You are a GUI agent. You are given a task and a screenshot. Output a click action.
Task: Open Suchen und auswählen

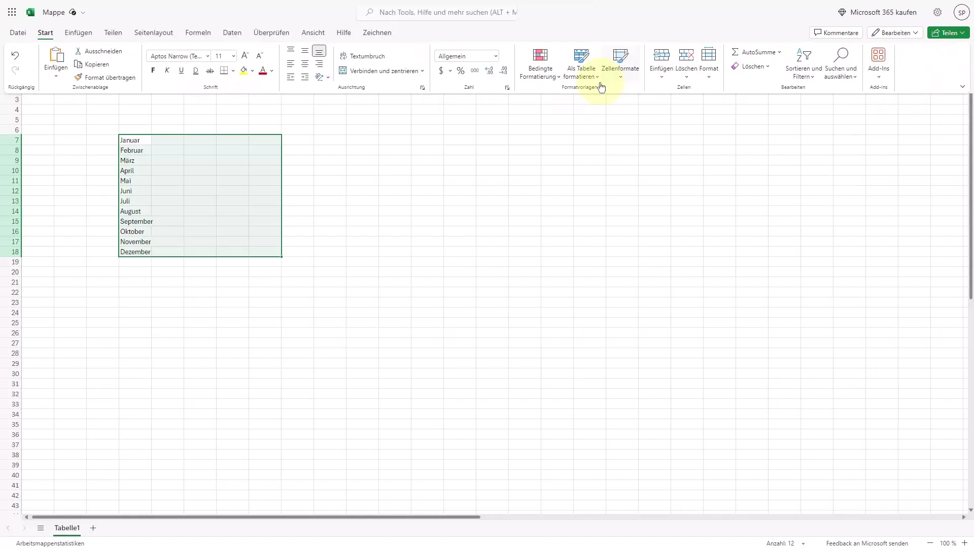pos(841,64)
